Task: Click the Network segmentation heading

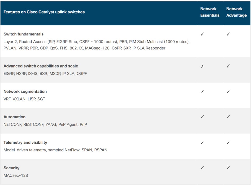Action: click(x=25, y=92)
